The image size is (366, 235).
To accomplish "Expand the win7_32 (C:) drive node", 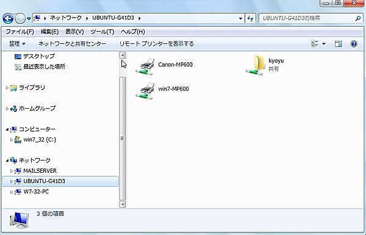I will point(12,140).
